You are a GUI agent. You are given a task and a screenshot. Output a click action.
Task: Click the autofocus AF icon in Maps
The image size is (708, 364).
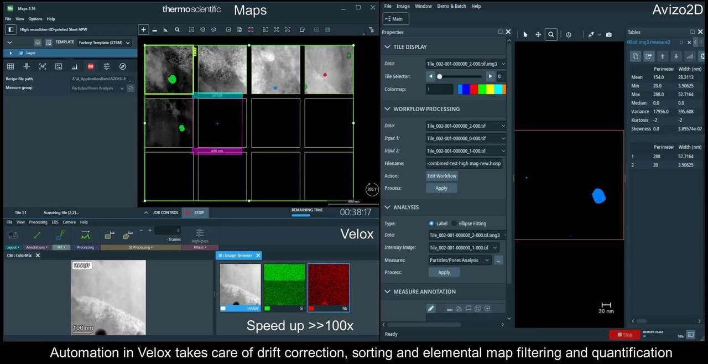(x=43, y=66)
